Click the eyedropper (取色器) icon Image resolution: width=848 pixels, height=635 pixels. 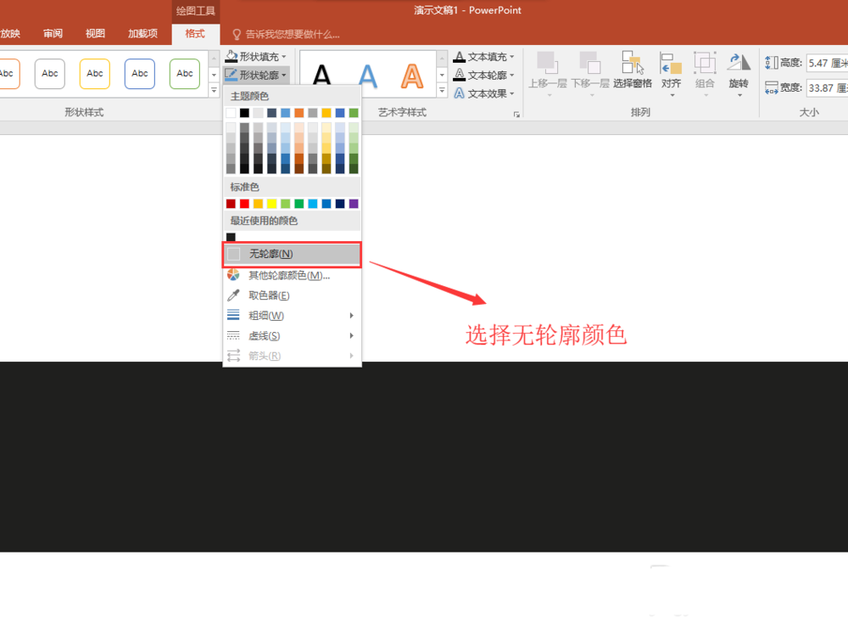pos(233,295)
